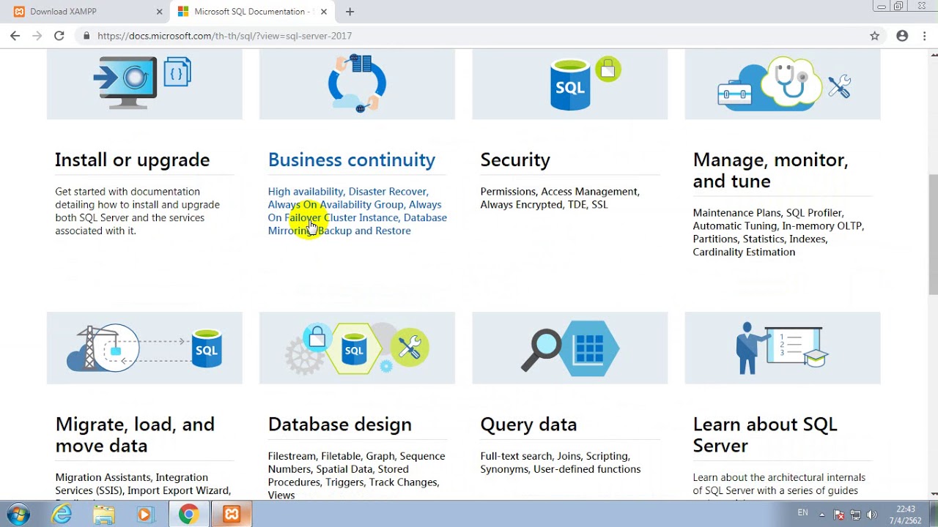Click the browser forward arrow

(x=37, y=36)
